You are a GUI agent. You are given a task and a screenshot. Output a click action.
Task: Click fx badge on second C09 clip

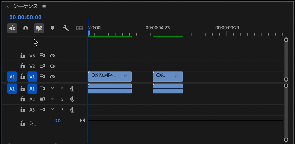pyautogui.click(x=177, y=75)
